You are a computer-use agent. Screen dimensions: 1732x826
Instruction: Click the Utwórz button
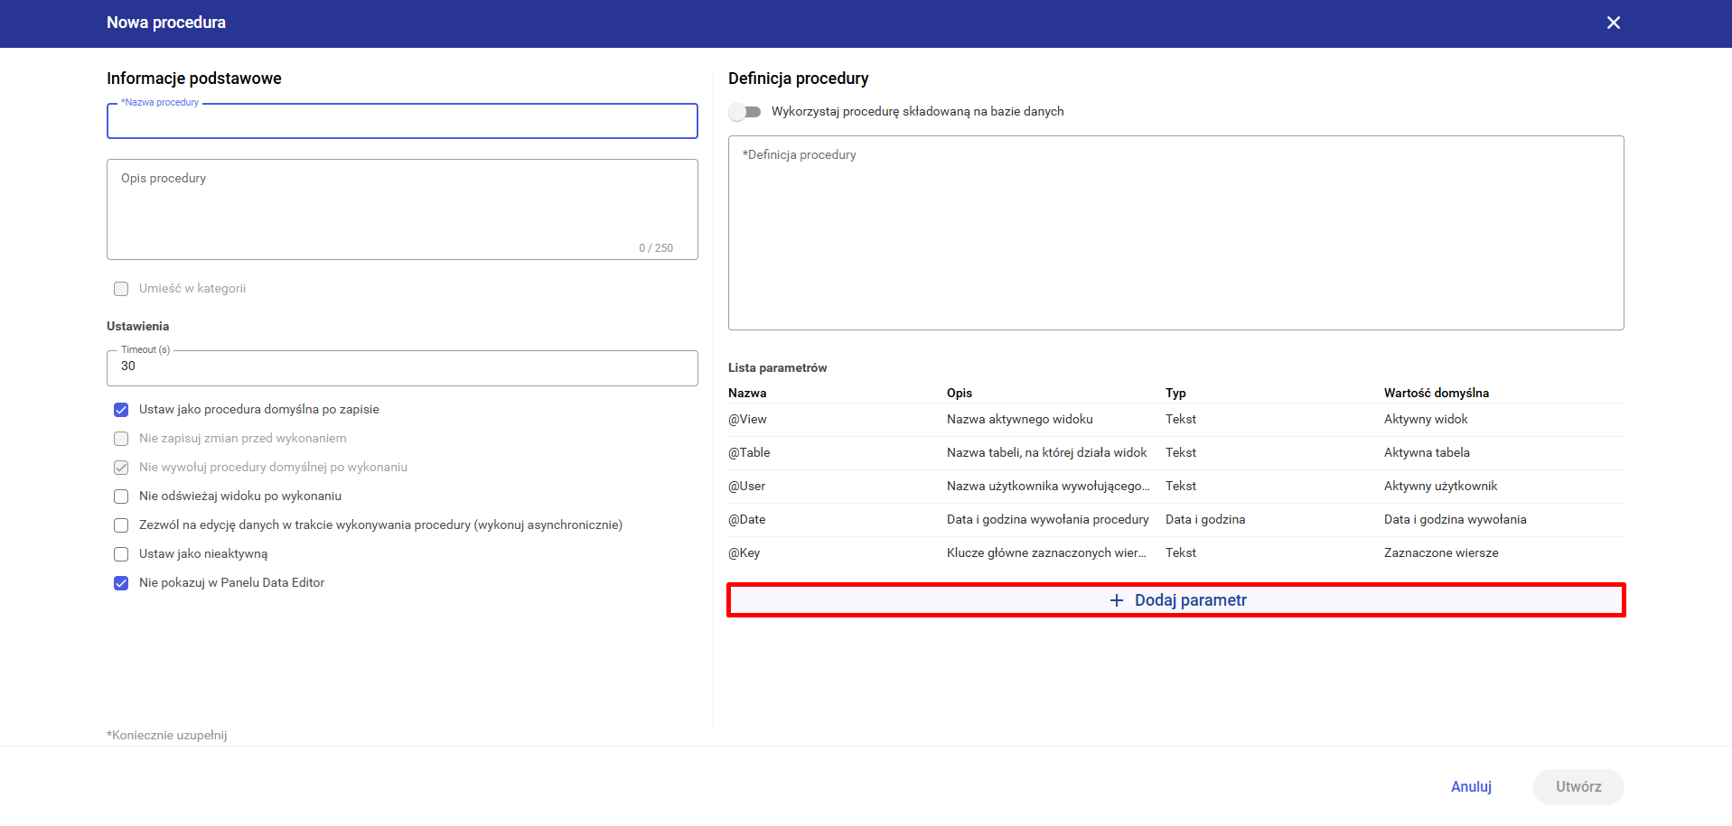(x=1578, y=787)
